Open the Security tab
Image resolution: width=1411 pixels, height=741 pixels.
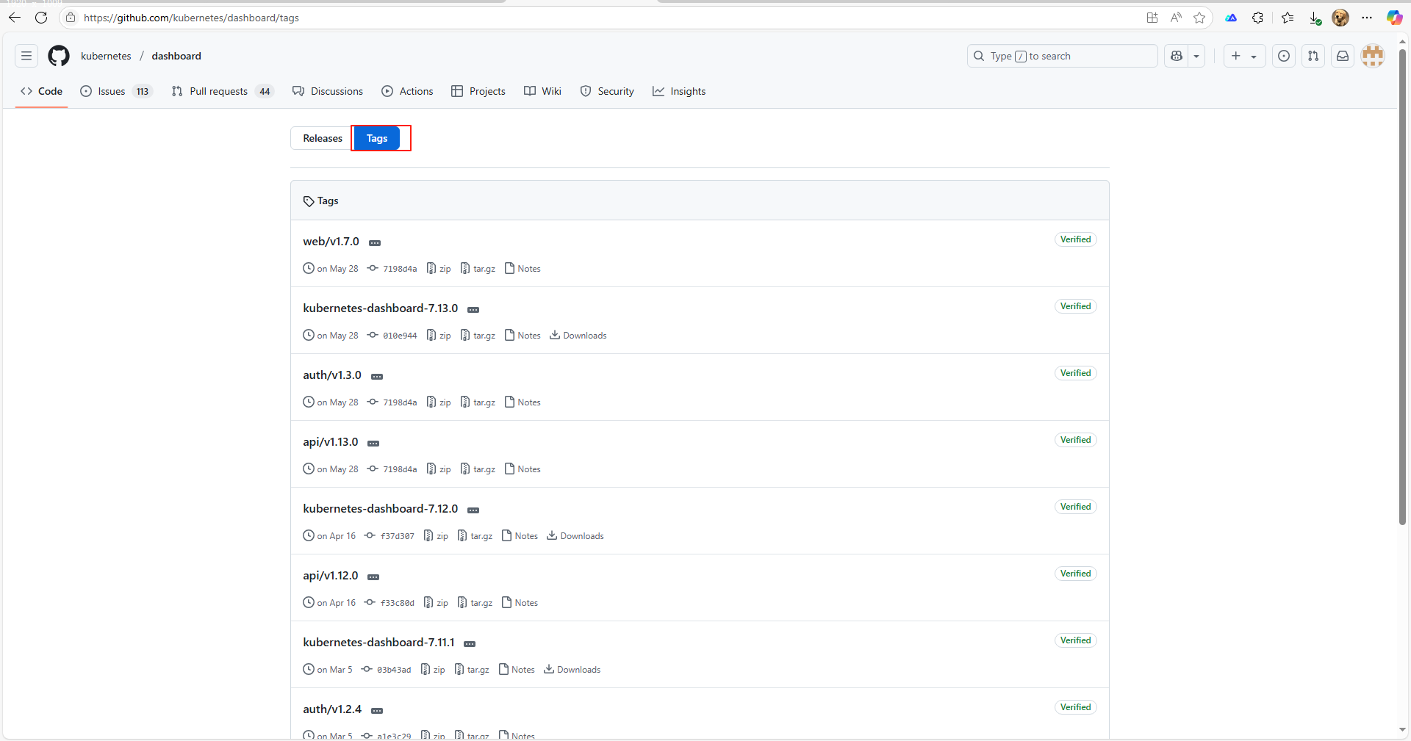607,91
